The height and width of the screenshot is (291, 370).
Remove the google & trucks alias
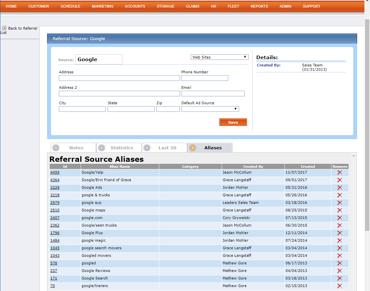tap(339, 195)
